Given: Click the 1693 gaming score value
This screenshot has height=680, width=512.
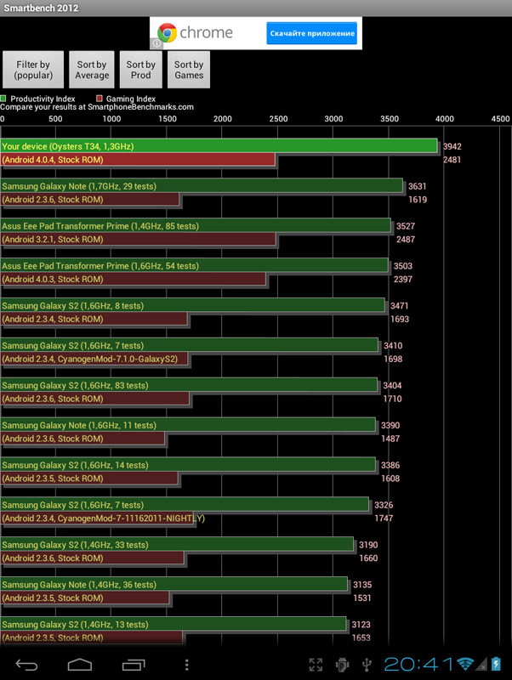Looking at the screenshot, I should 400,320.
